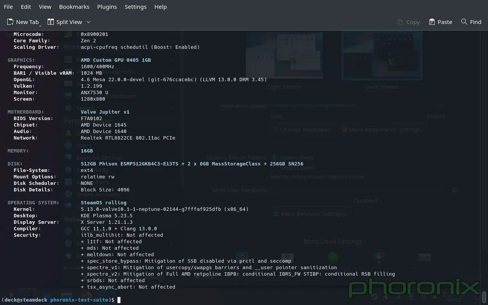Viewport: 488px width, 305px height.
Task: Open the Bookmarks menu
Action: pyautogui.click(x=74, y=7)
